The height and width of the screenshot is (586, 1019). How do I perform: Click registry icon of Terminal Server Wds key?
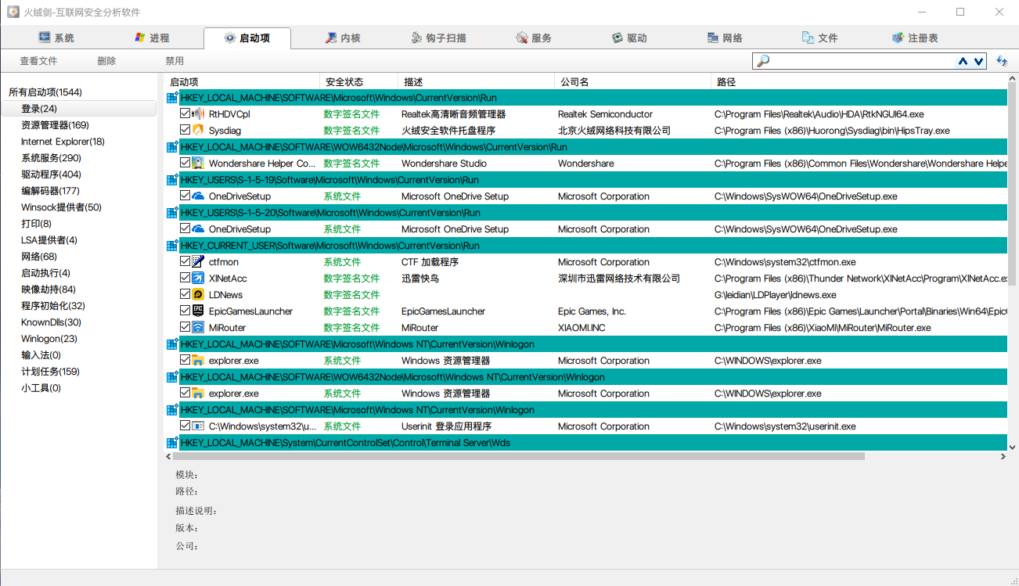click(x=172, y=443)
